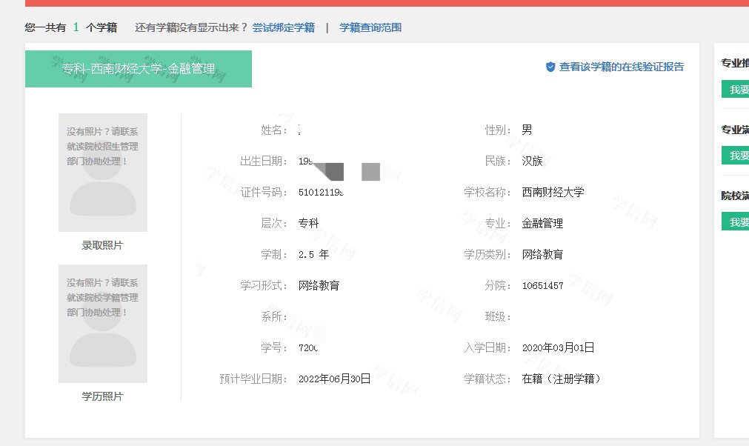Click the 专业 field value 金融管理

coord(542,223)
